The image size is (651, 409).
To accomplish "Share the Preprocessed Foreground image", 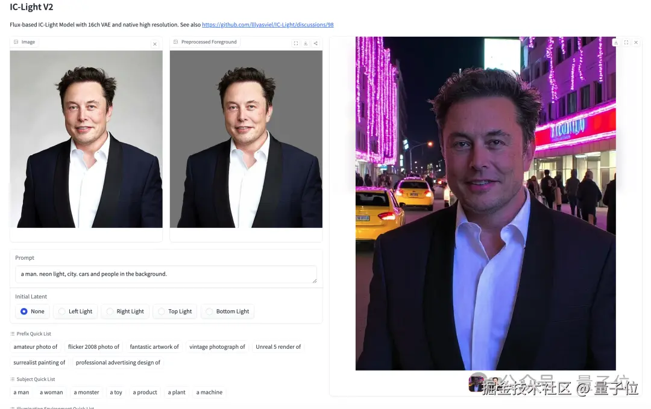I will [315, 43].
